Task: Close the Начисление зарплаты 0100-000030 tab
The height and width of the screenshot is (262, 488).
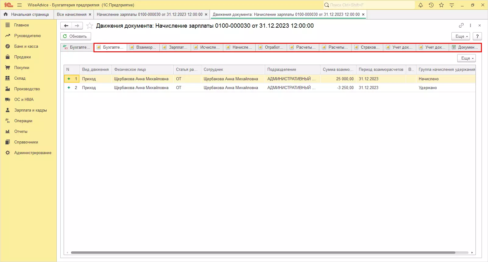Action: click(206, 15)
